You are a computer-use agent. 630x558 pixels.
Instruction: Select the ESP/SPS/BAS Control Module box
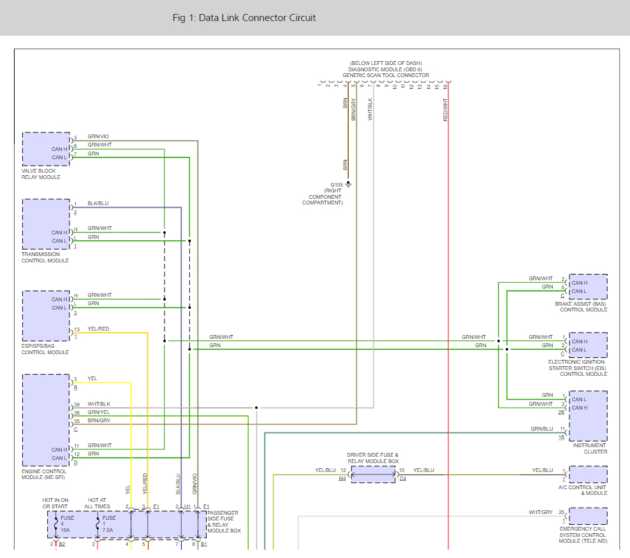pyautogui.click(x=46, y=315)
